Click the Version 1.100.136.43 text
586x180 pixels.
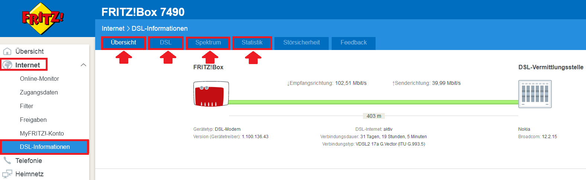point(231,137)
